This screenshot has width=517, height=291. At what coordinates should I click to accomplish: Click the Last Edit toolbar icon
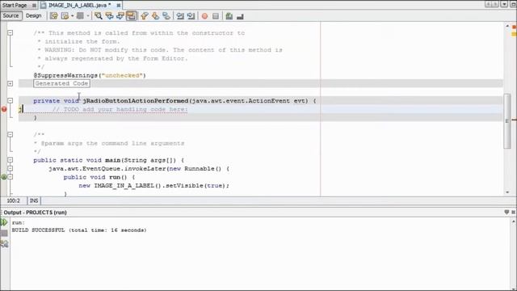pos(54,16)
